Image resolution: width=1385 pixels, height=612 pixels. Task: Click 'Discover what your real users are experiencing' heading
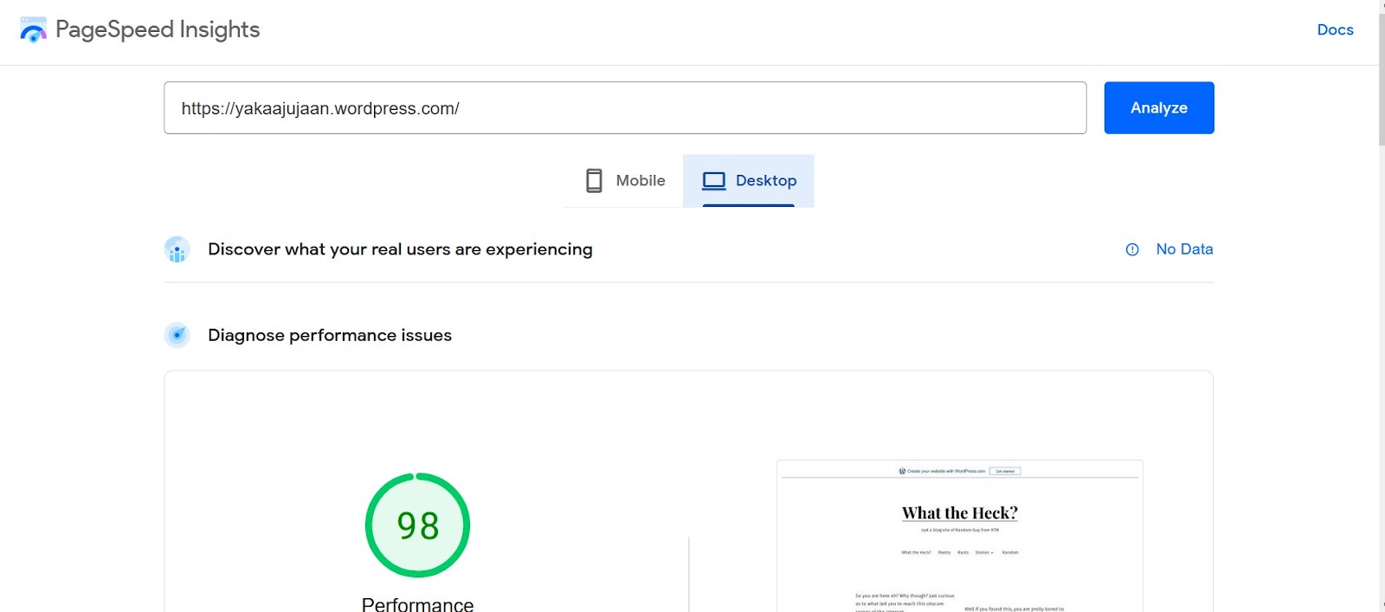[x=400, y=249]
